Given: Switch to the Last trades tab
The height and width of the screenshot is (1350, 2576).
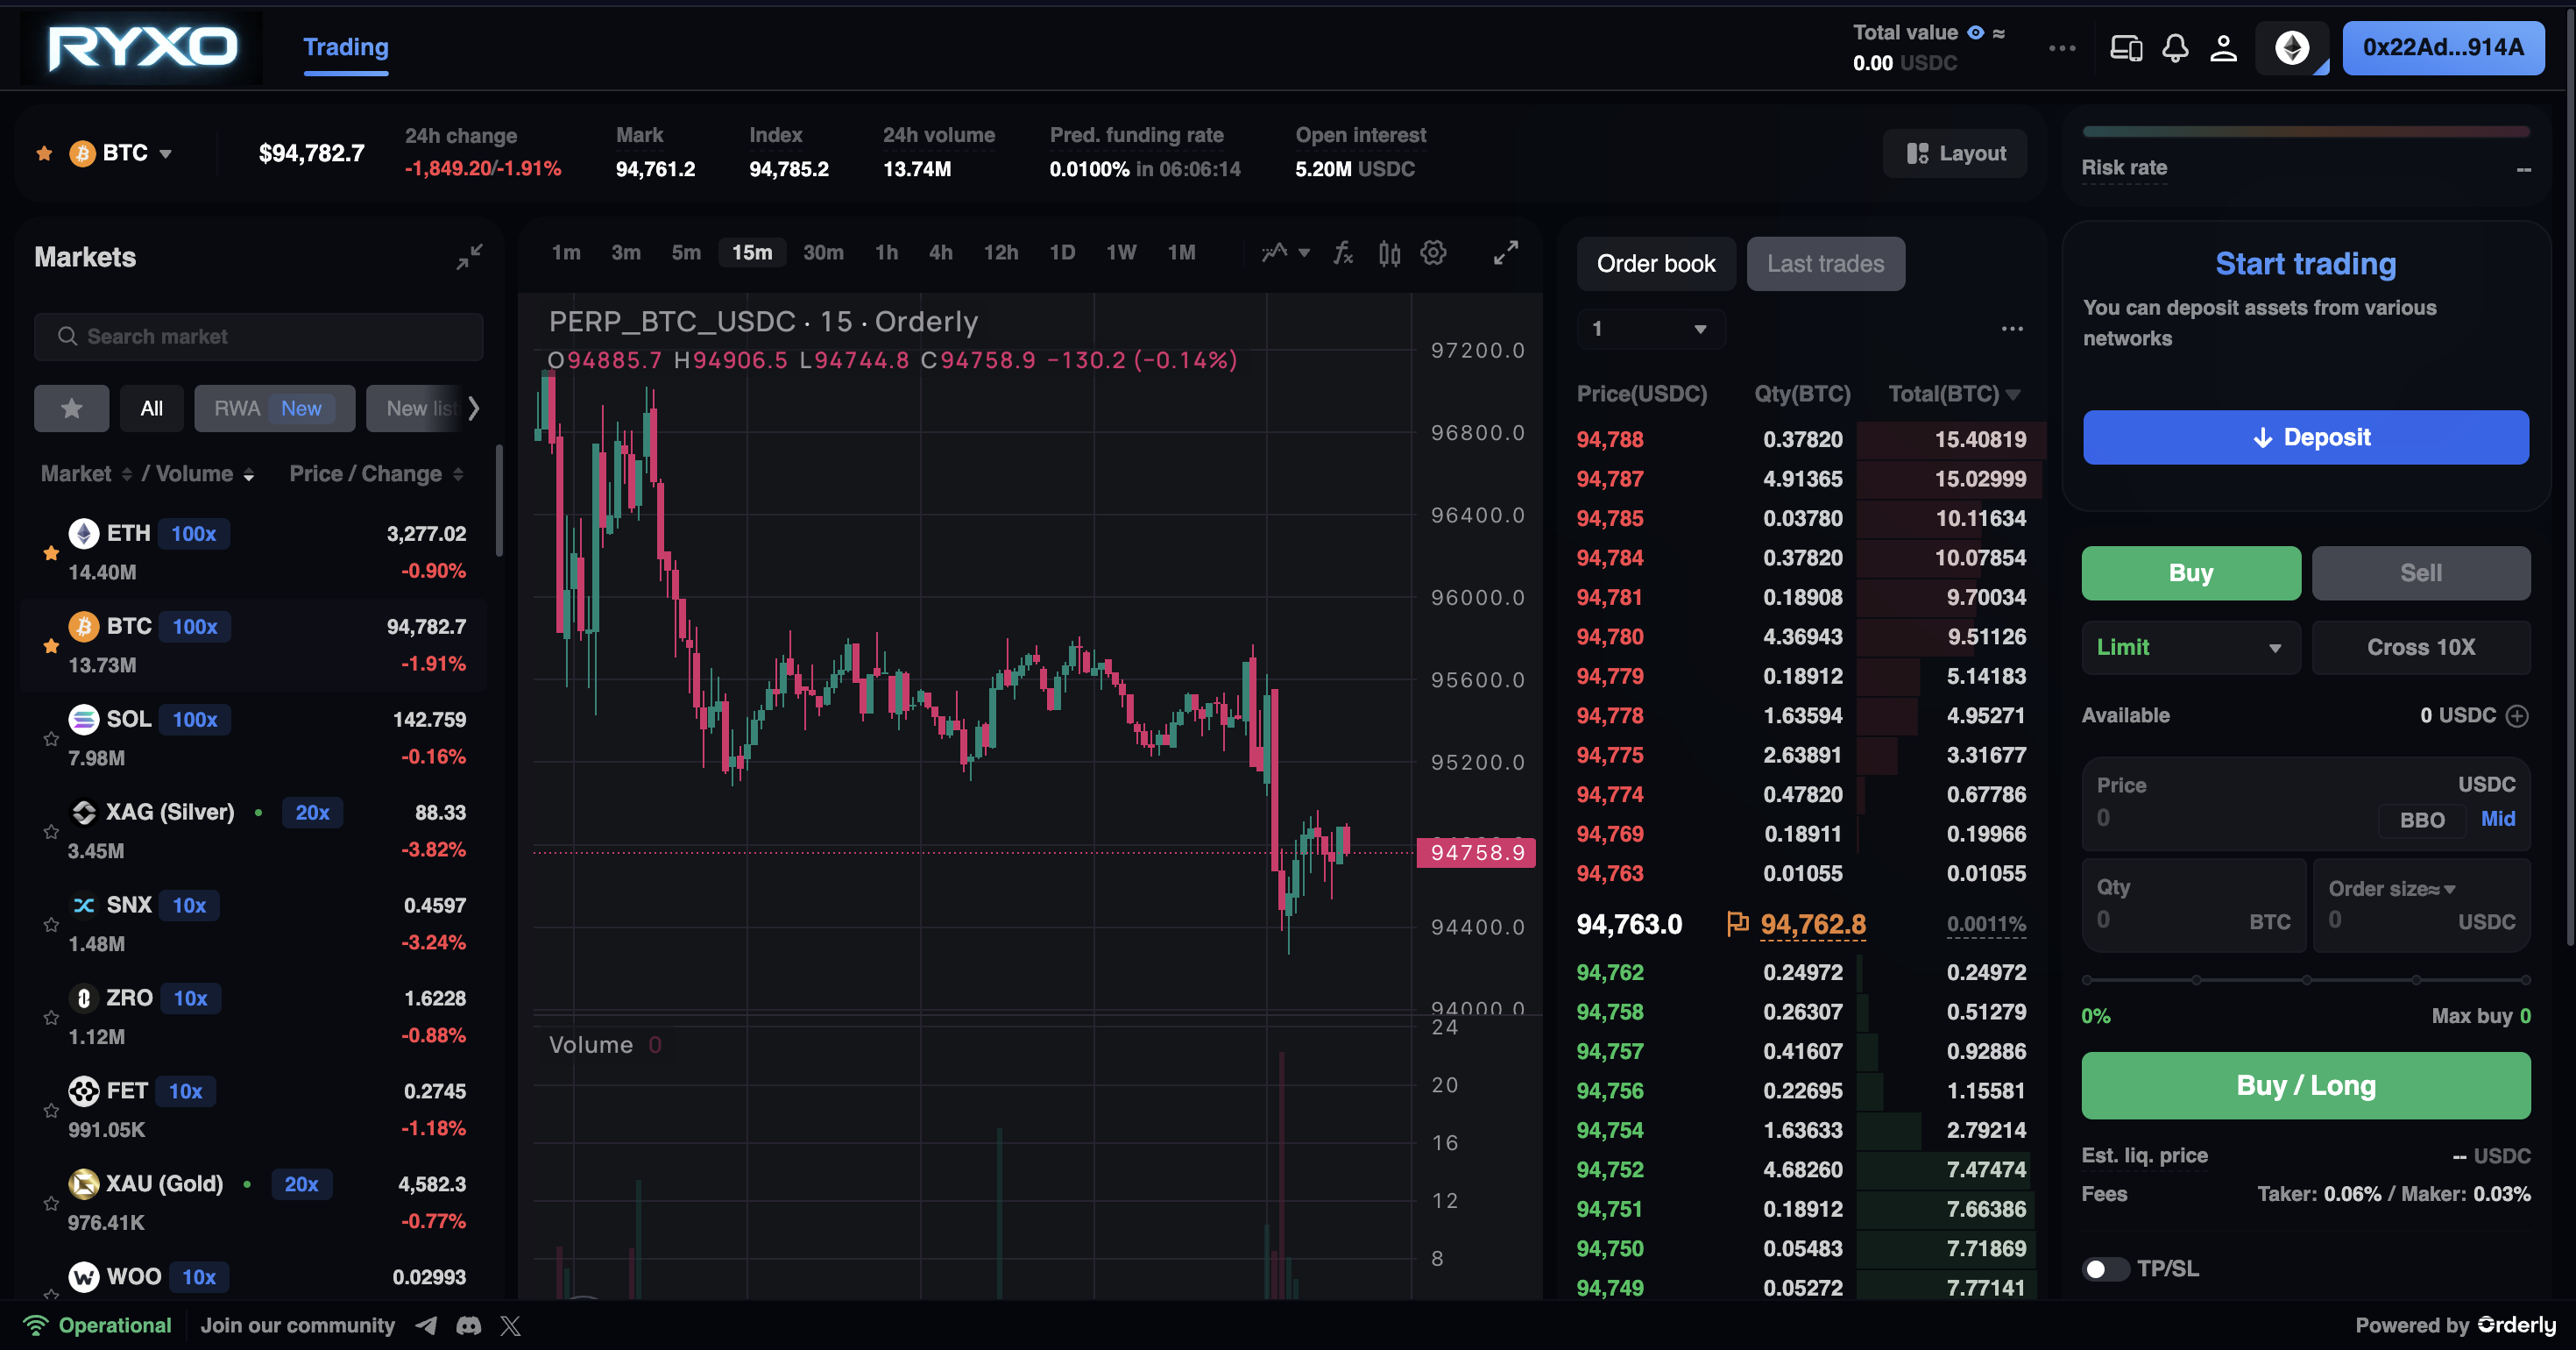Looking at the screenshot, I should coord(1825,263).
